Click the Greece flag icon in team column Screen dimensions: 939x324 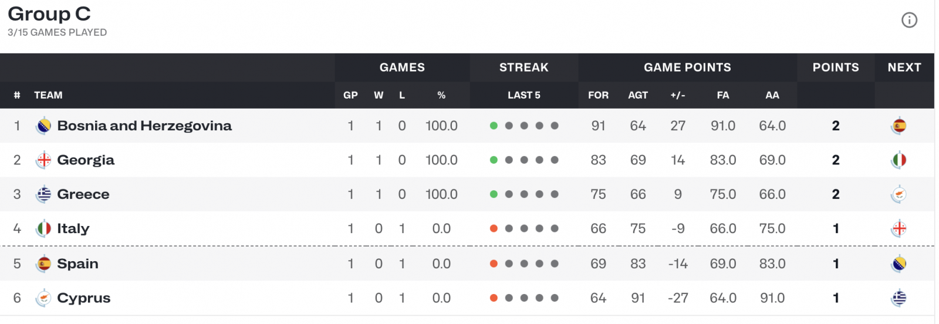[x=43, y=194]
